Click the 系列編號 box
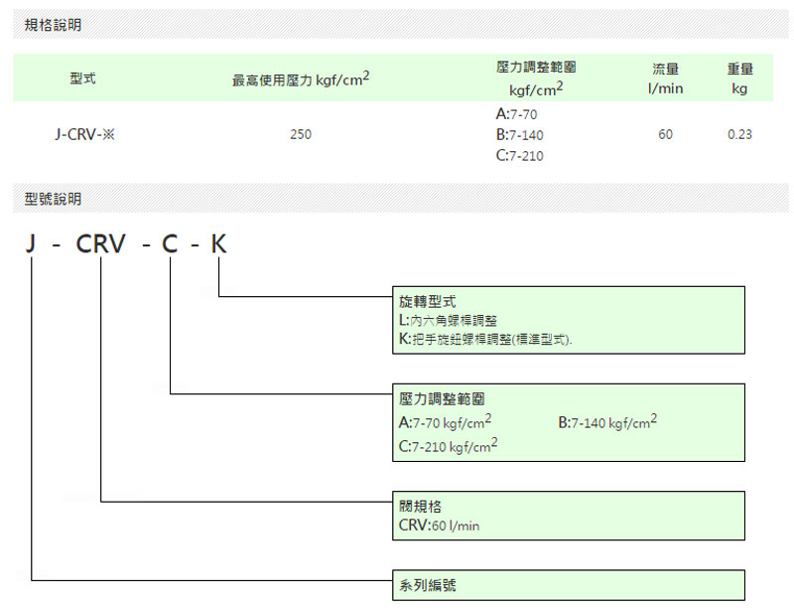Screen dimensions: 794x608 568,585
